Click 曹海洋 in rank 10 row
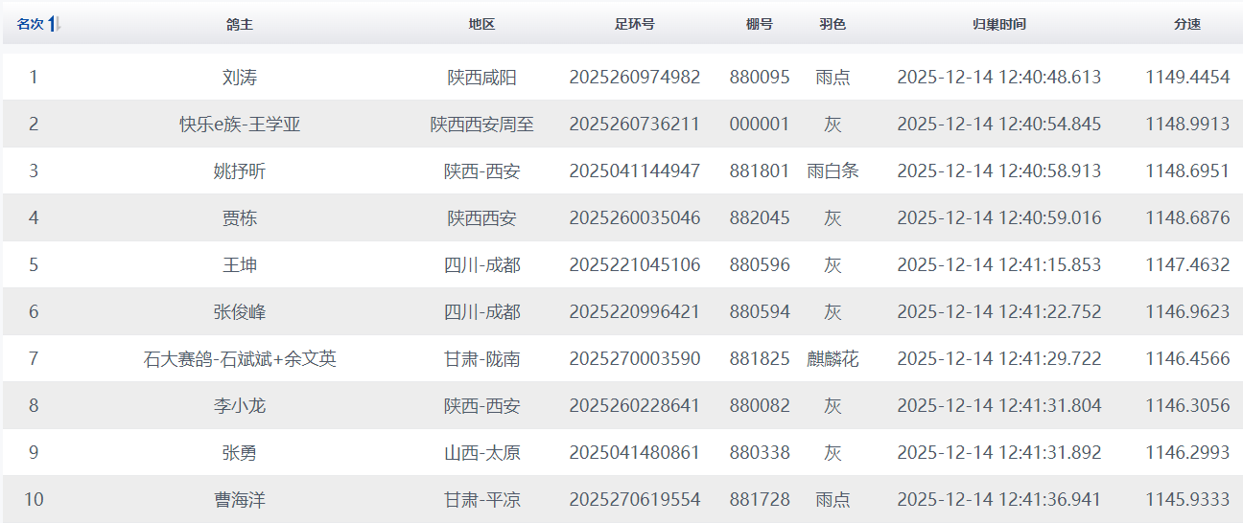Image resolution: width=1243 pixels, height=523 pixels. 240,500
